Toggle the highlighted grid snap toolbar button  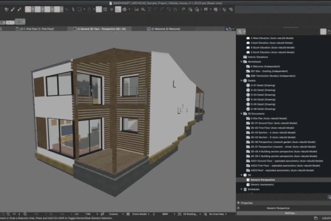[118, 9]
